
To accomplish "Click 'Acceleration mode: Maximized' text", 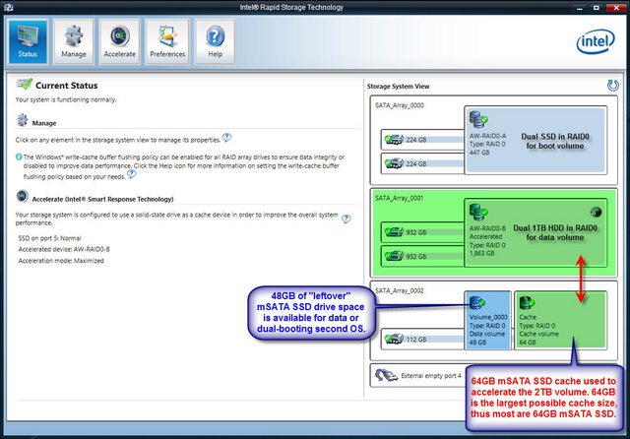I will (61, 261).
